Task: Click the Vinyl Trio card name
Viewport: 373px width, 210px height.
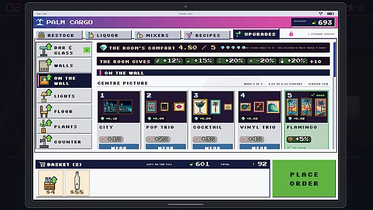Action: click(258, 127)
